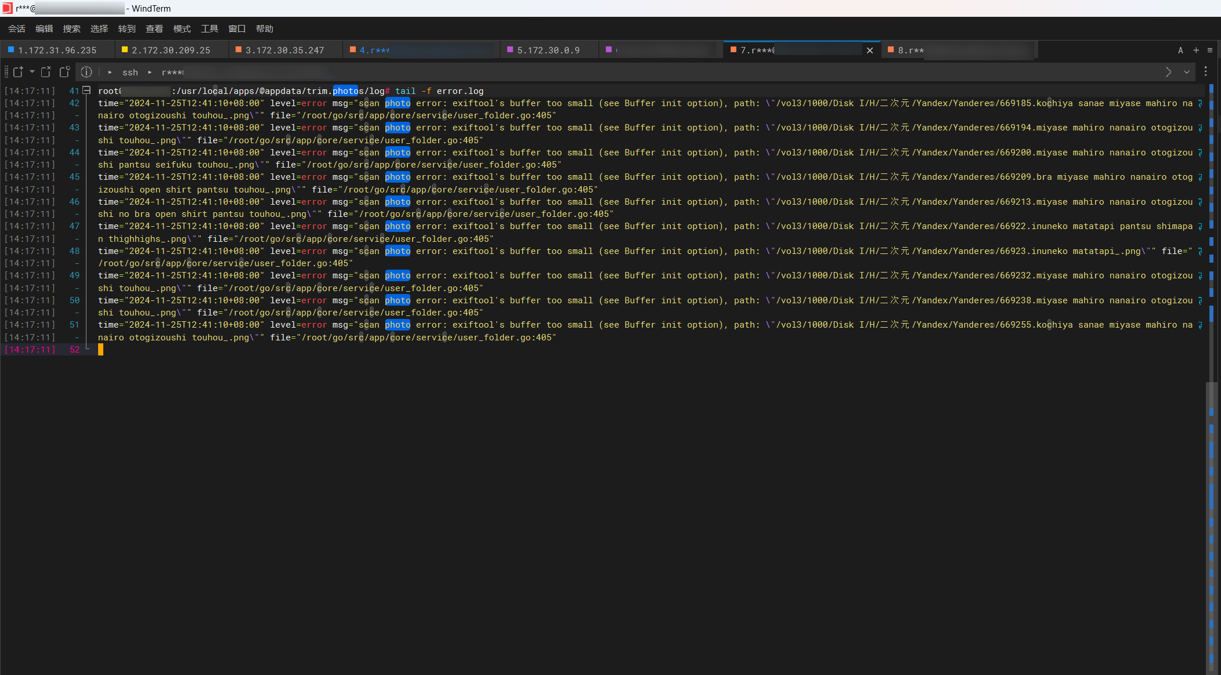Click the session info icon

[86, 72]
